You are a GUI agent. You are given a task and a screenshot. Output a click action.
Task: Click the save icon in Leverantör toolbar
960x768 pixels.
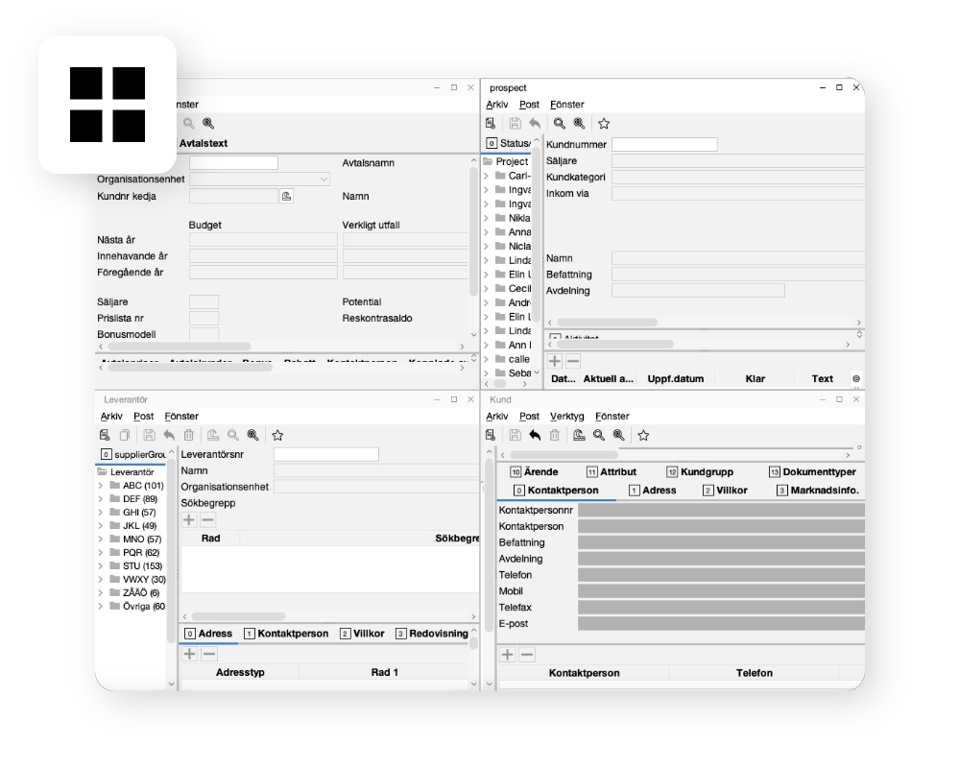tap(149, 436)
